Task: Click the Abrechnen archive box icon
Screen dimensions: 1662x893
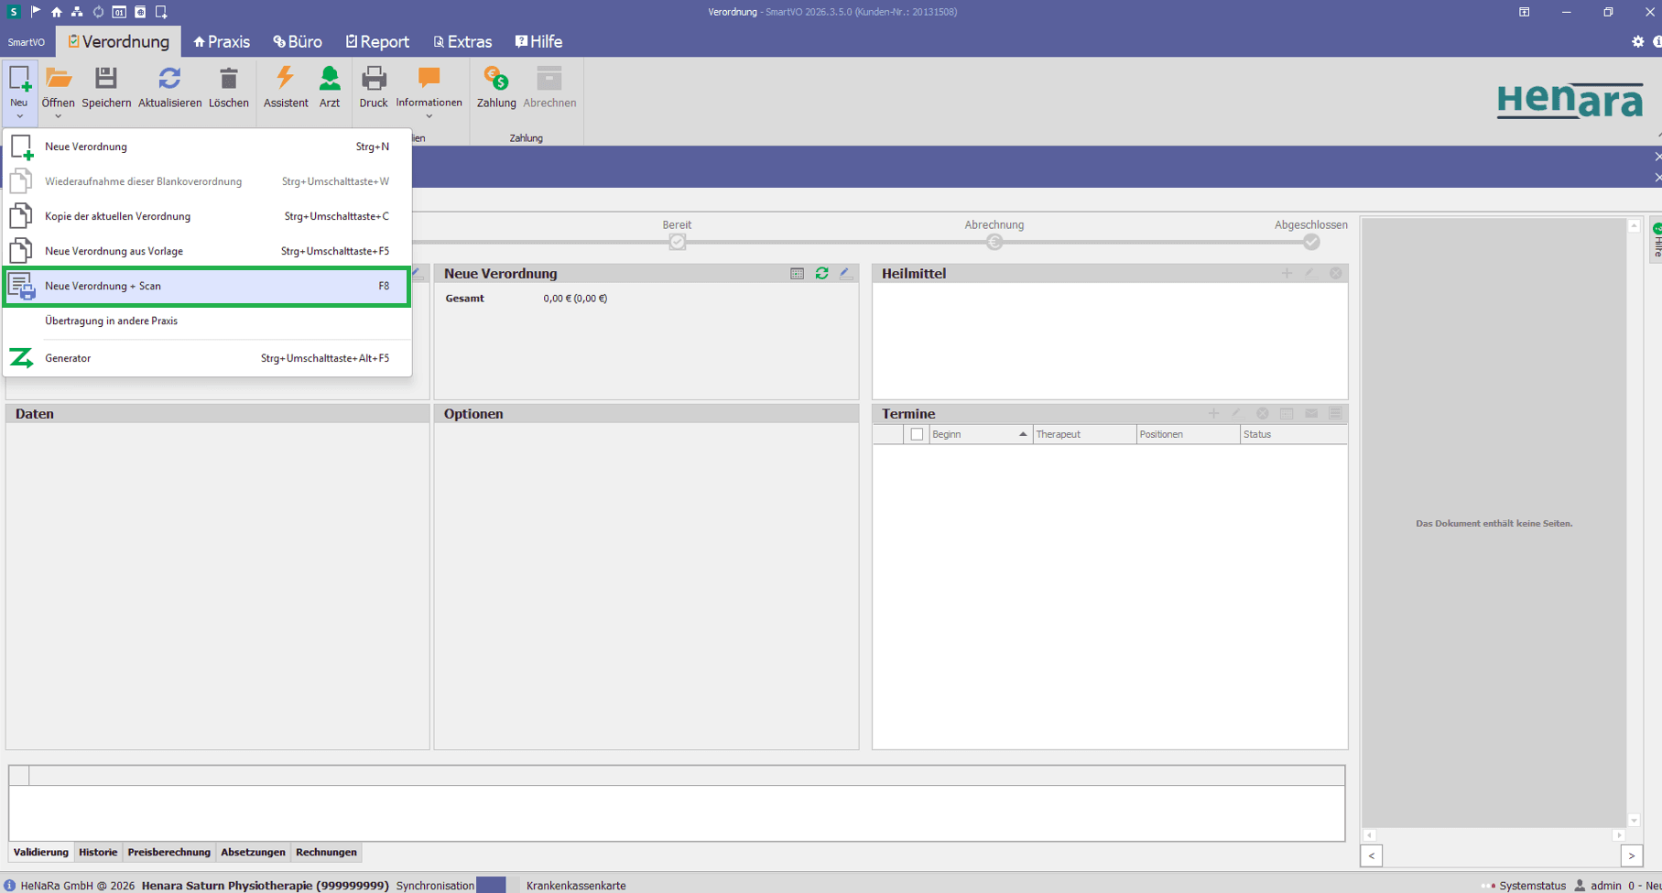Action: click(549, 79)
